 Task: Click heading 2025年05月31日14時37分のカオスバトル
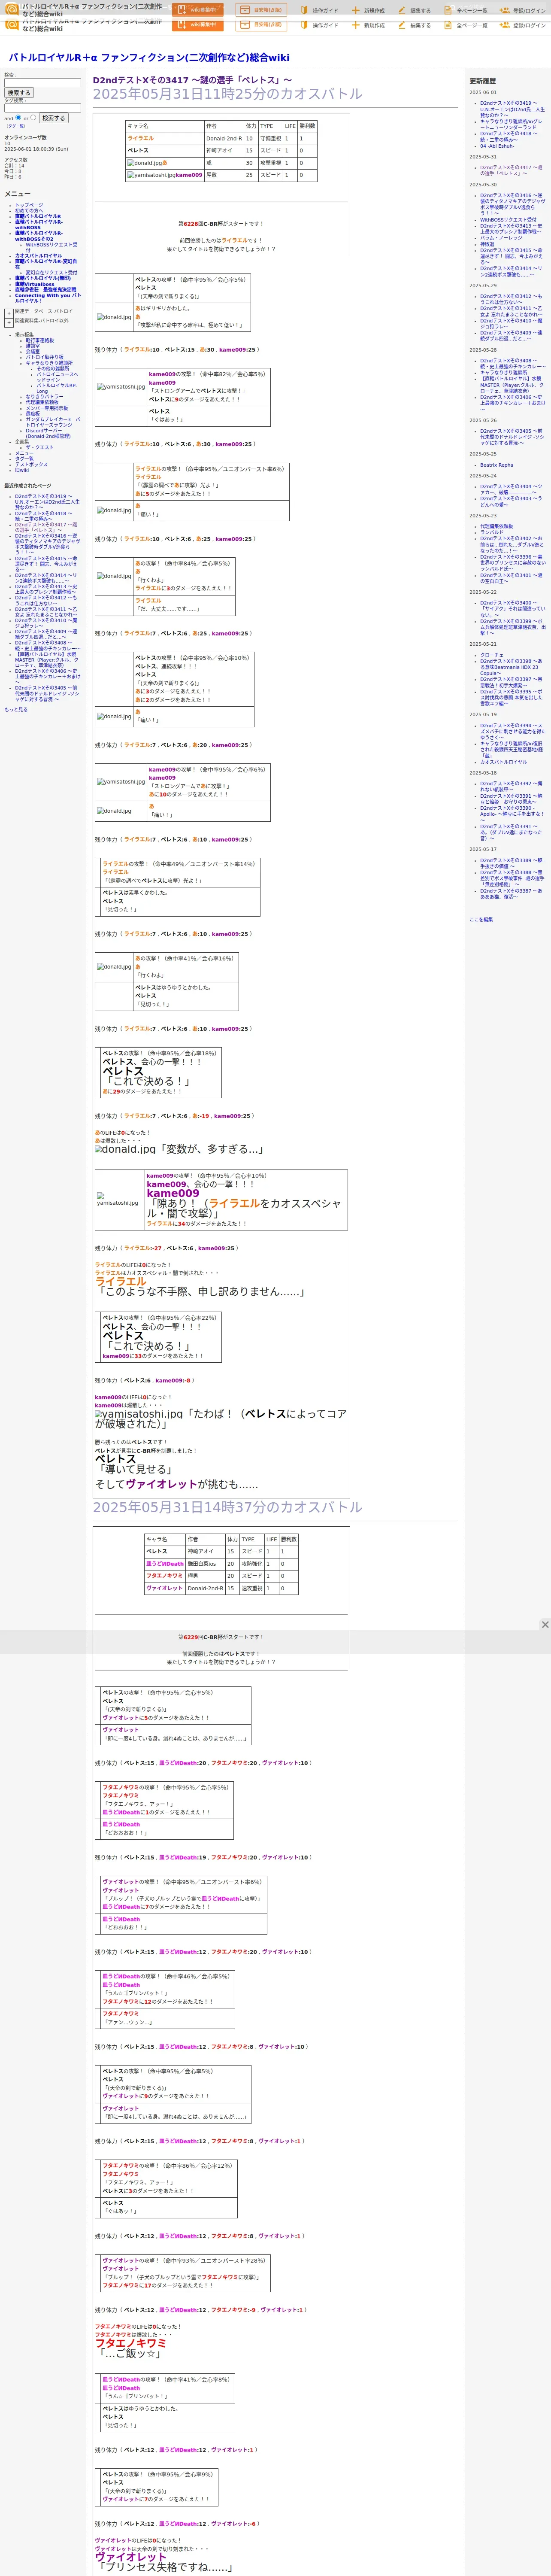click(x=228, y=1508)
